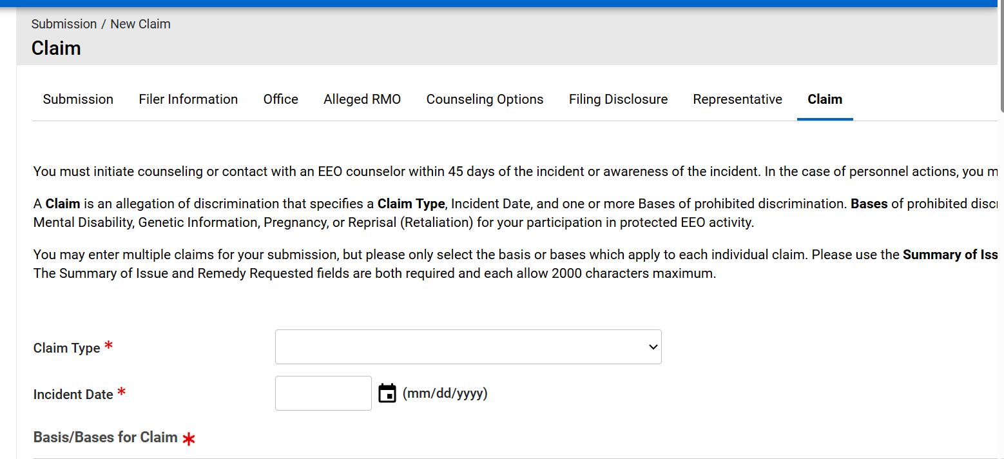
Task: Click the Submission breadcrumb link
Action: coord(64,24)
